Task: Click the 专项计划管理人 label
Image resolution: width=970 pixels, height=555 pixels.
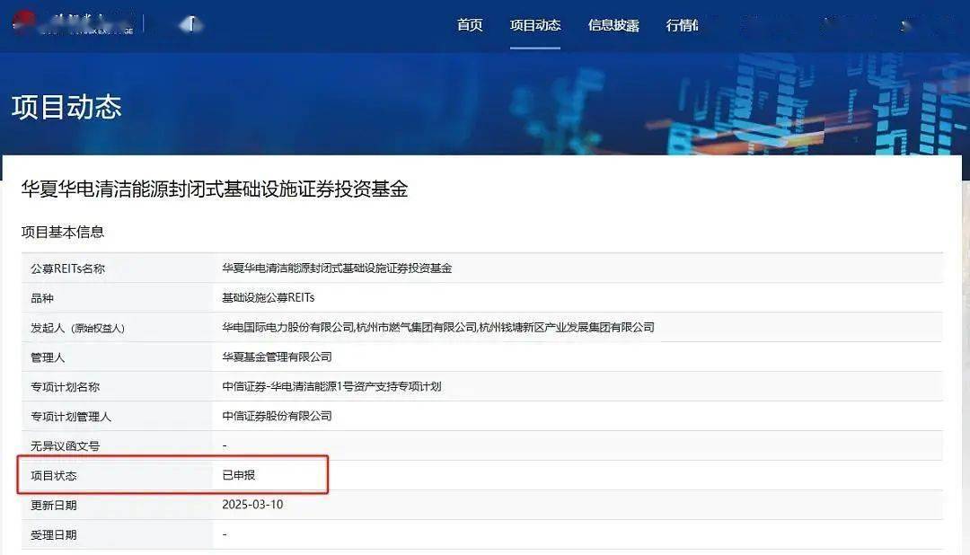Action: point(71,417)
